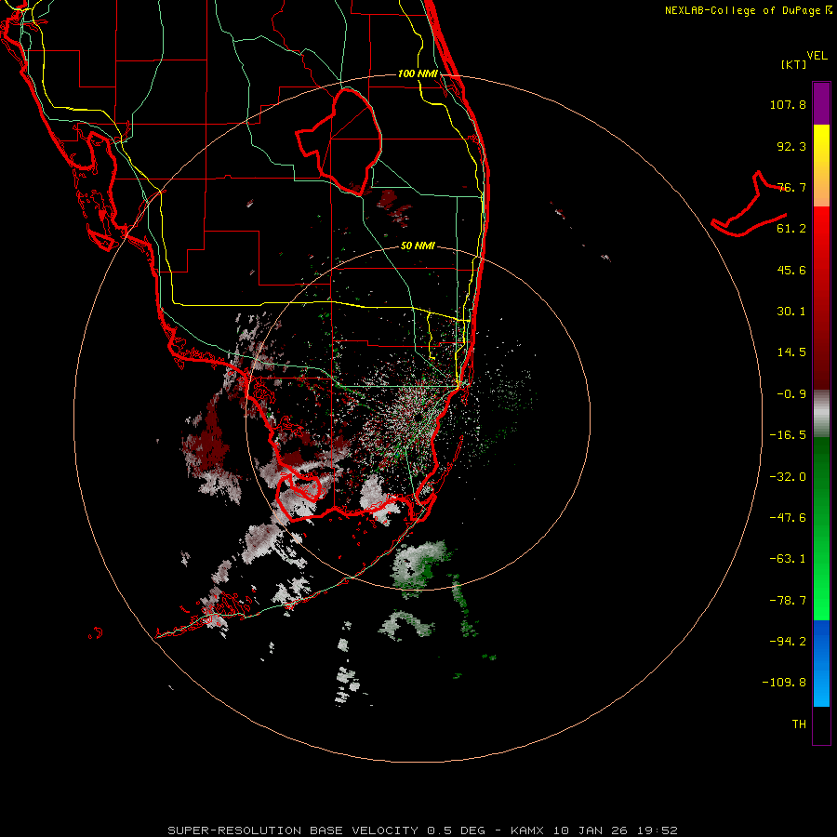Click the -47.6 velocity scale value
This screenshot has width=837, height=837.
pyautogui.click(x=788, y=518)
